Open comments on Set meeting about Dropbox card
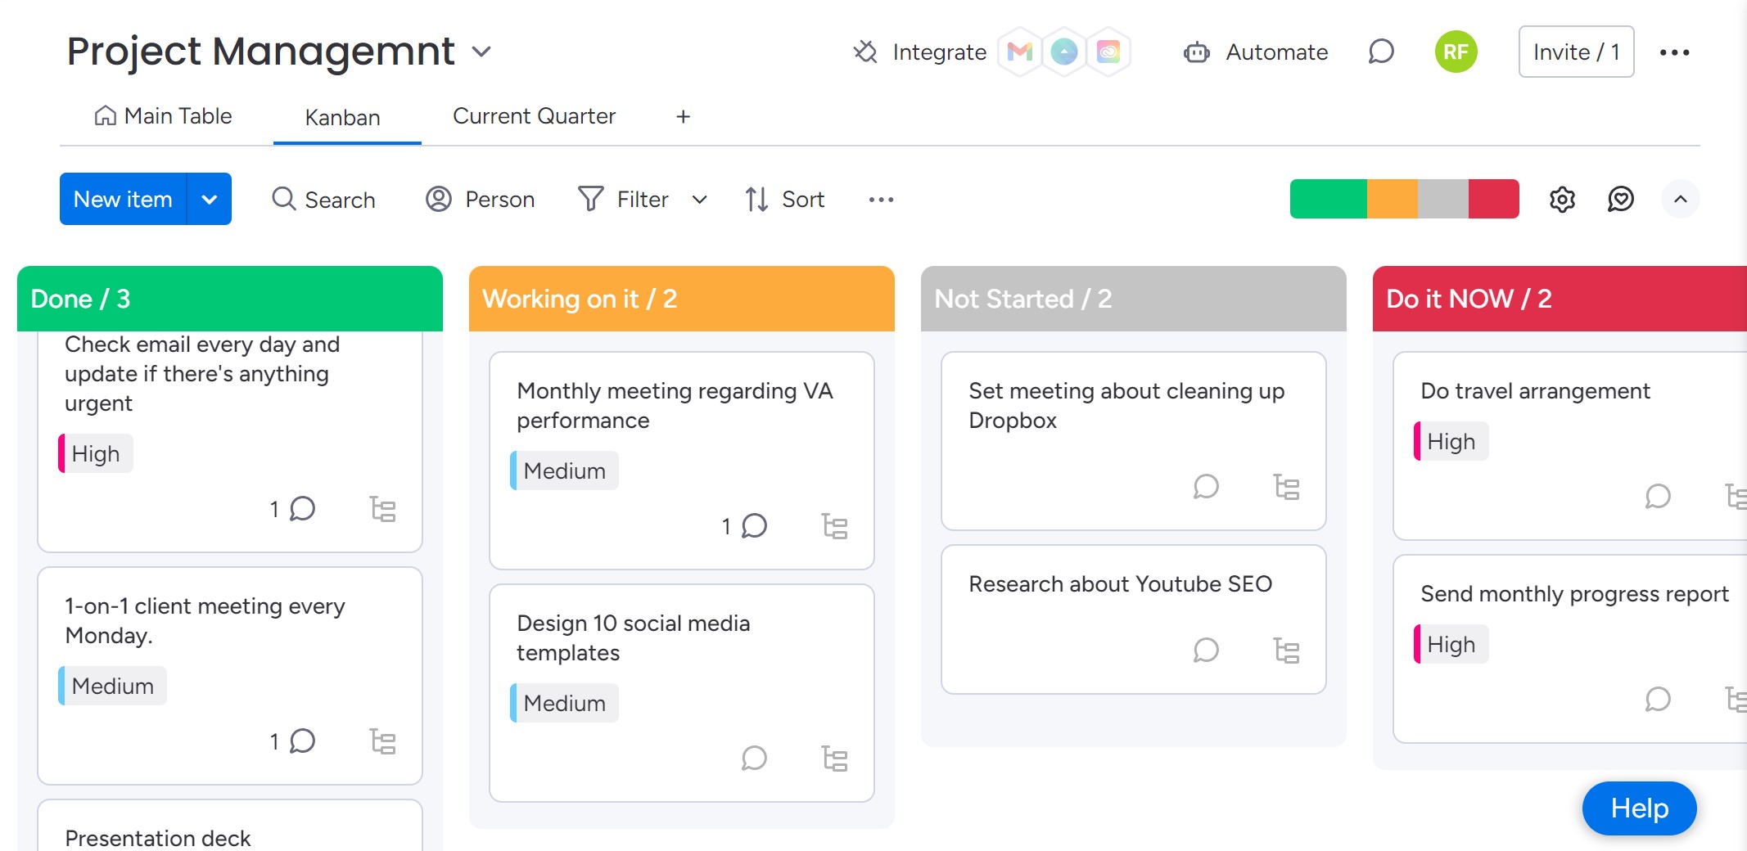The height and width of the screenshot is (851, 1747). (1206, 487)
